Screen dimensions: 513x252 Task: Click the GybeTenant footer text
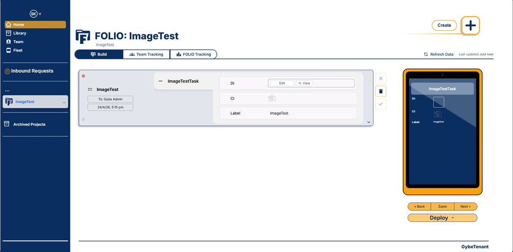coord(475,247)
